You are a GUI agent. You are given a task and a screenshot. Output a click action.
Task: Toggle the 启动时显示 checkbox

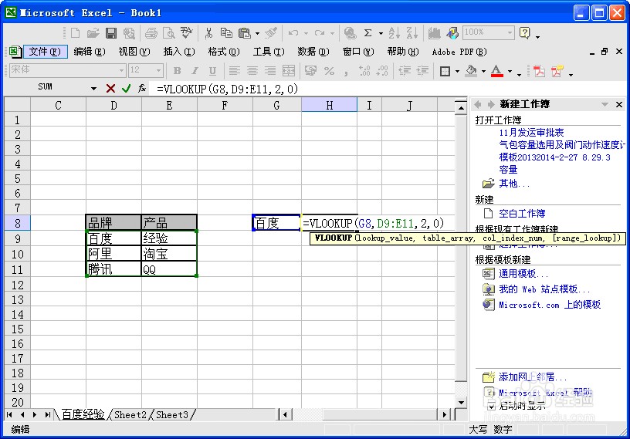coord(491,407)
